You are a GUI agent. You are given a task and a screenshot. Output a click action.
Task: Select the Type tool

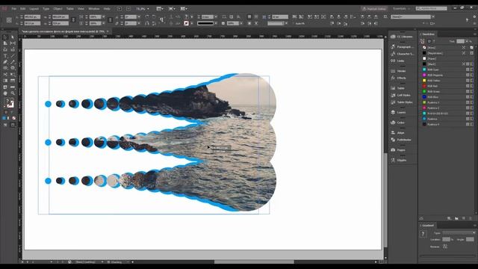[5, 56]
